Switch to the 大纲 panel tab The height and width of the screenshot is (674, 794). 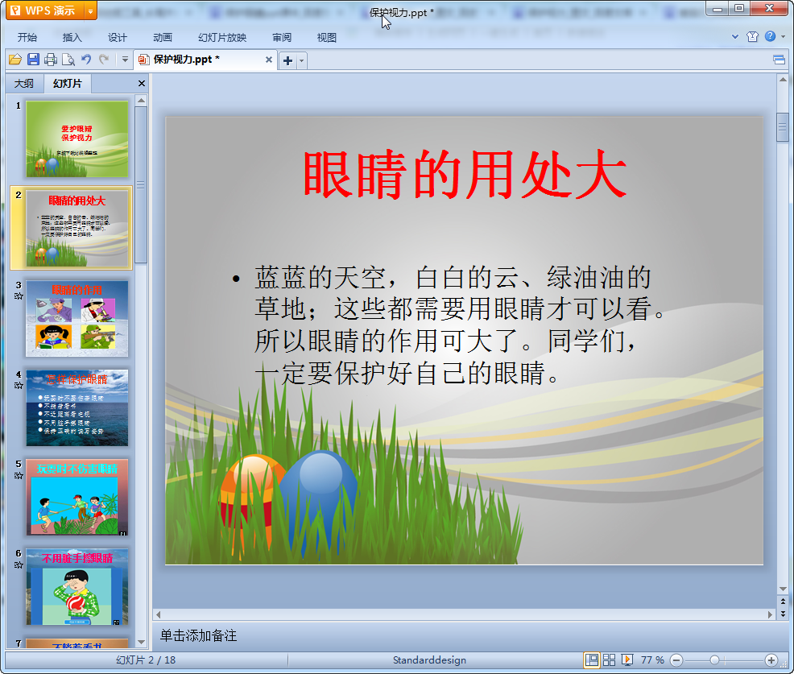click(24, 84)
